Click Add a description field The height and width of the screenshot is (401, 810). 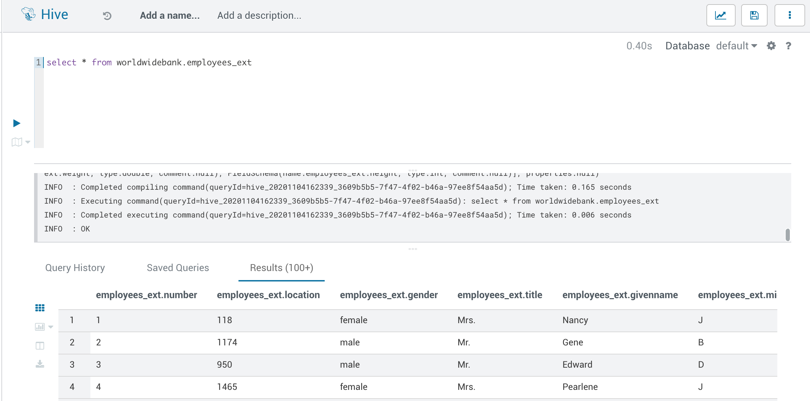click(x=259, y=15)
